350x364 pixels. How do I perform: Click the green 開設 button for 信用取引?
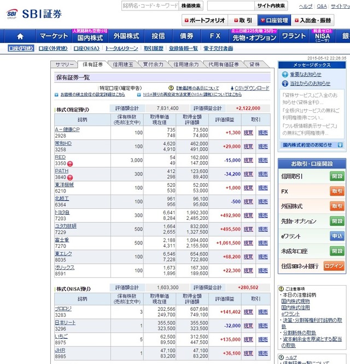click(x=337, y=176)
